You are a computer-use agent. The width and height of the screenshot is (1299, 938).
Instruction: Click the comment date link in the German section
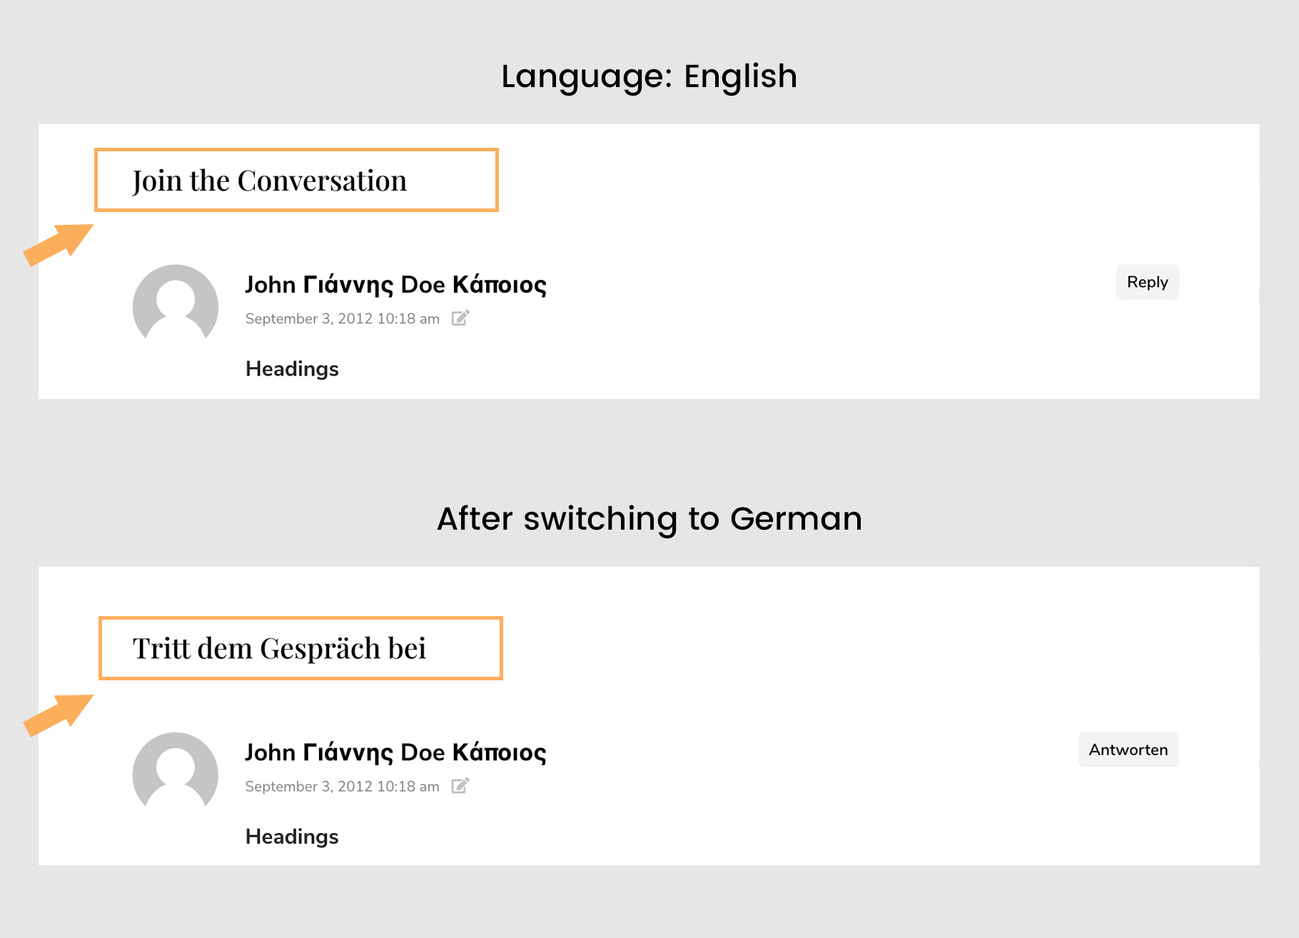pyautogui.click(x=342, y=787)
